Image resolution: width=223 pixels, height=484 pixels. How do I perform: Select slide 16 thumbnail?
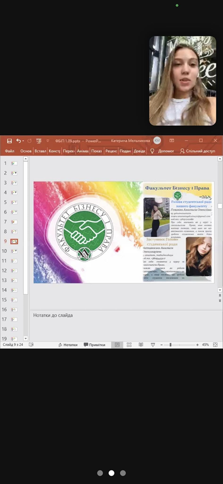[x=14, y=310]
